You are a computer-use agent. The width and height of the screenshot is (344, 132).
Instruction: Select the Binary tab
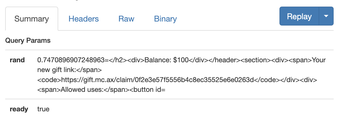pyautogui.click(x=165, y=19)
